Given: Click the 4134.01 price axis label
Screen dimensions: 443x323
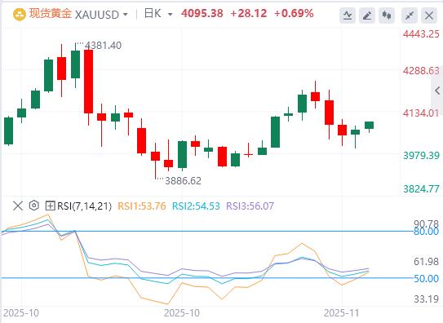Looking at the screenshot, I should pos(421,113).
